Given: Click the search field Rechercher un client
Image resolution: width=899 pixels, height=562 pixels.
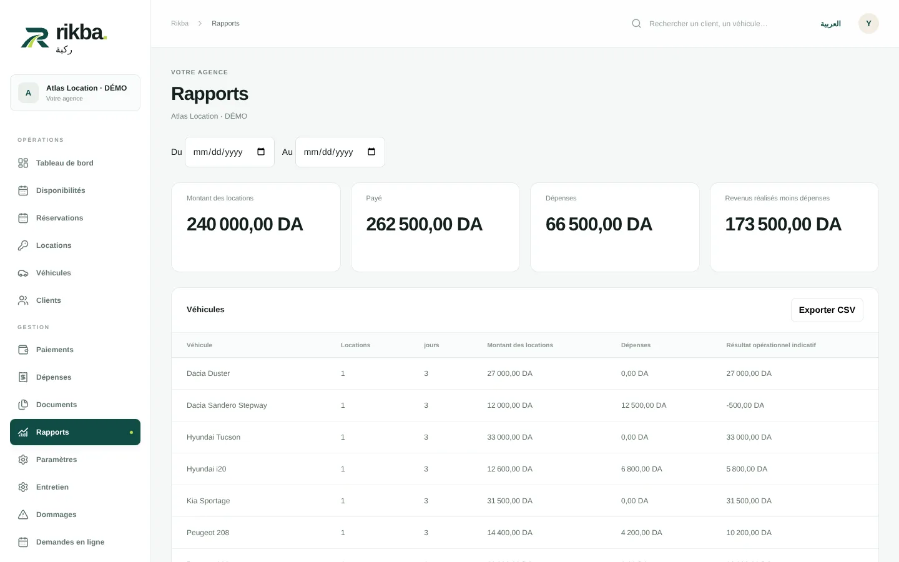Looking at the screenshot, I should [708, 24].
